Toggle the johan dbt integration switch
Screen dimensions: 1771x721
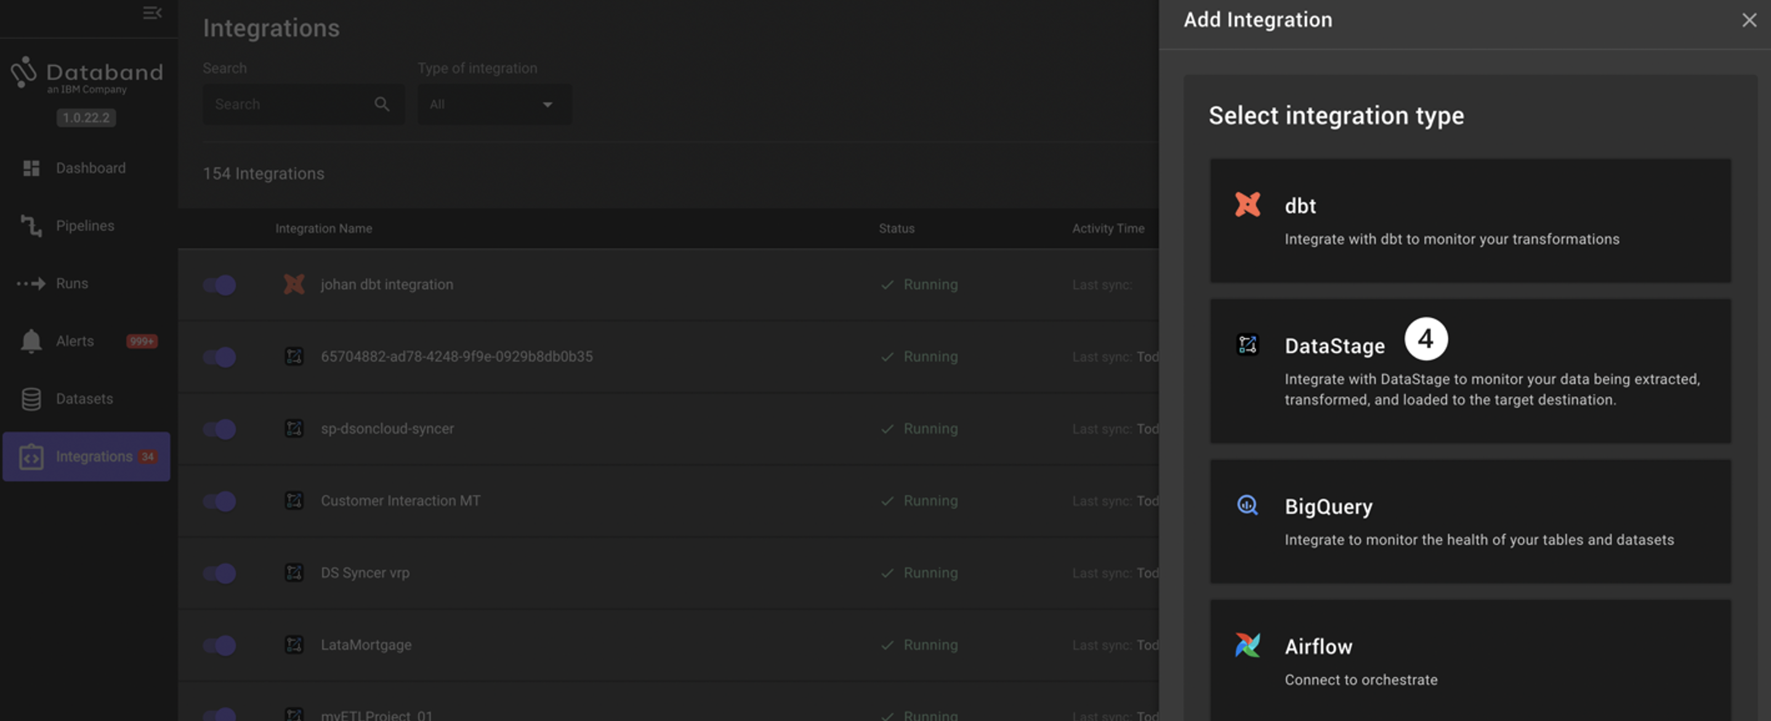click(x=219, y=284)
